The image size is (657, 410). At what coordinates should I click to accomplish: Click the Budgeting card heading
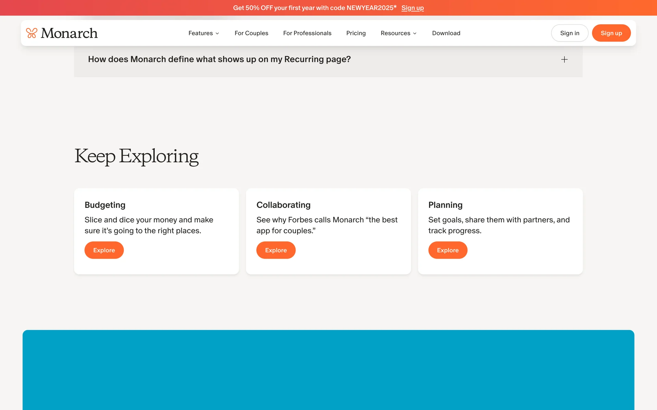pyautogui.click(x=105, y=205)
